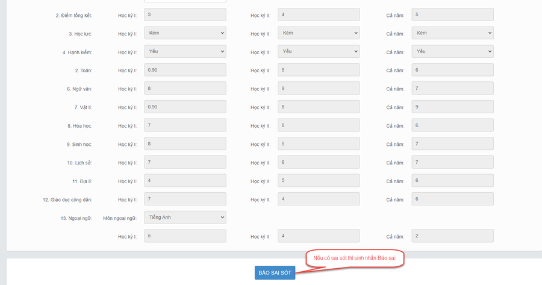
Task: Click Hóa học Học kỳ I field
Action: tap(185, 125)
